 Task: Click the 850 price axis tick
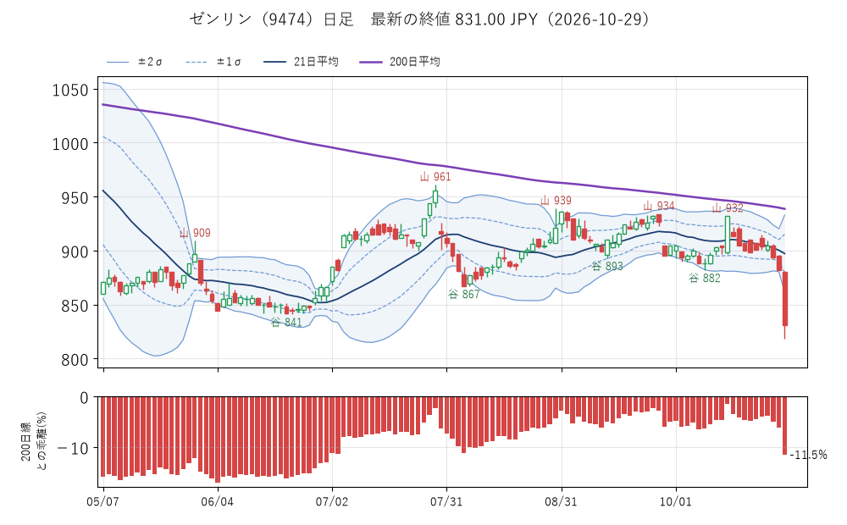point(75,306)
